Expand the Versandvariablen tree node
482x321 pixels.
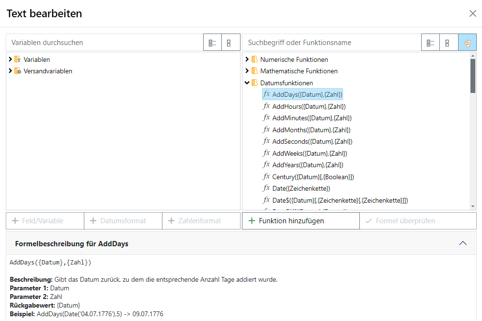coord(10,71)
